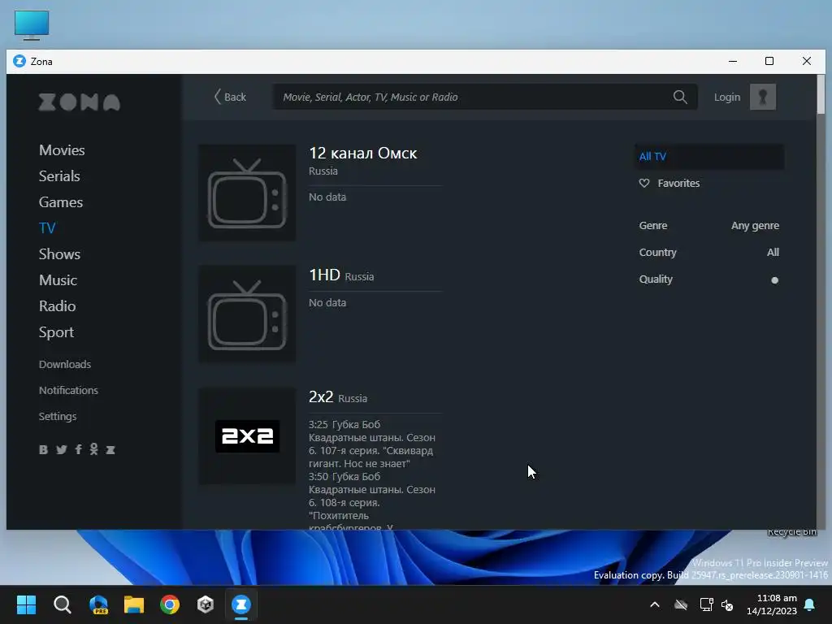Show hidden tray icons chevron

tap(655, 604)
